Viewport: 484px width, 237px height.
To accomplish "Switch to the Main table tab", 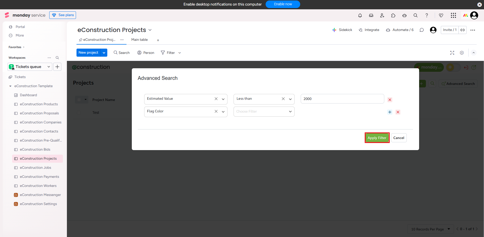I will (x=139, y=40).
